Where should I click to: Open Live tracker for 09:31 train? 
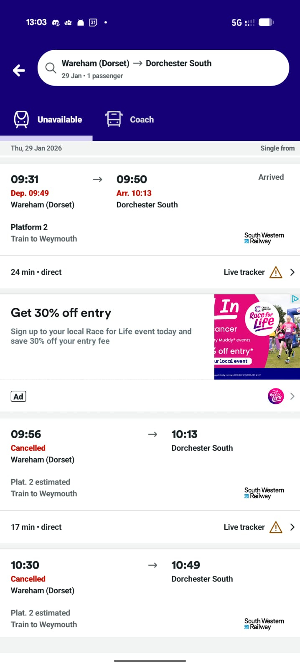(x=244, y=272)
